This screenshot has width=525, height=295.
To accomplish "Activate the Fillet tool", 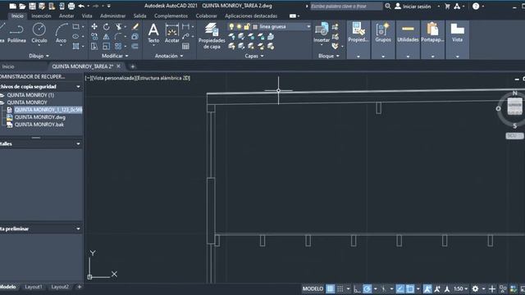I will click(118, 36).
